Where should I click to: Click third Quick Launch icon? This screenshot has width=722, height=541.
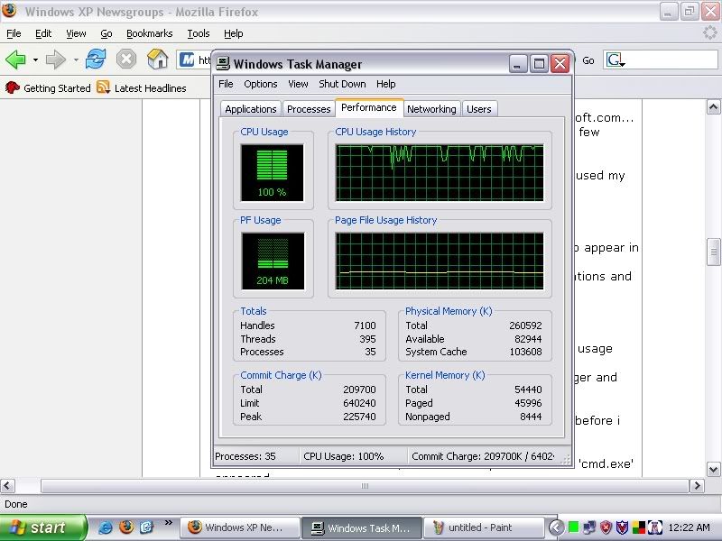tap(146, 527)
